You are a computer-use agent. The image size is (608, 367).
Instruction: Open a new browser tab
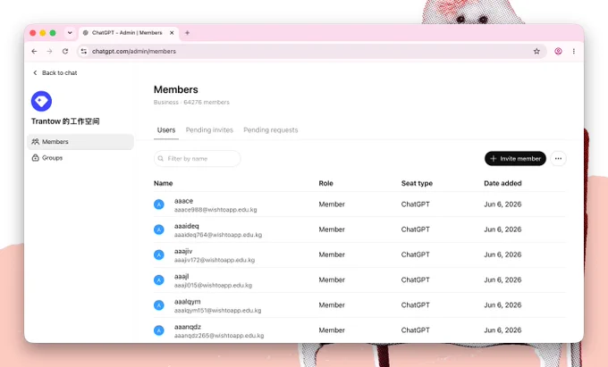(187, 33)
